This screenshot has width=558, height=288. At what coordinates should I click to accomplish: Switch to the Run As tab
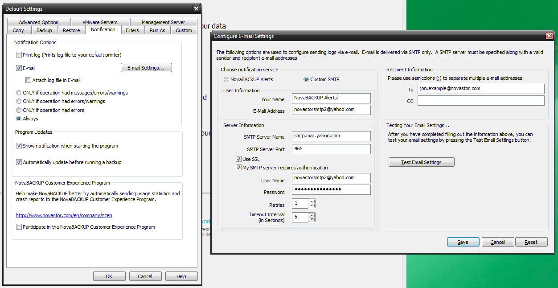[157, 30]
